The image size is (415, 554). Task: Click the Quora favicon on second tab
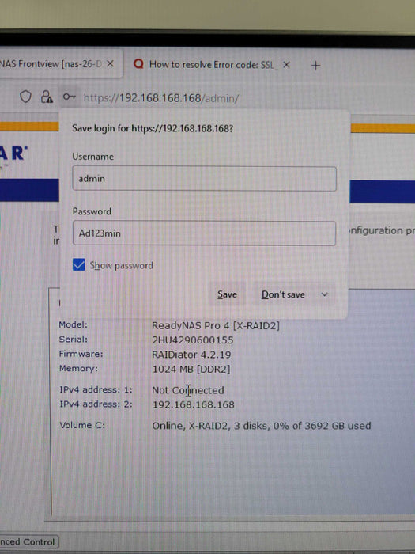coord(138,64)
